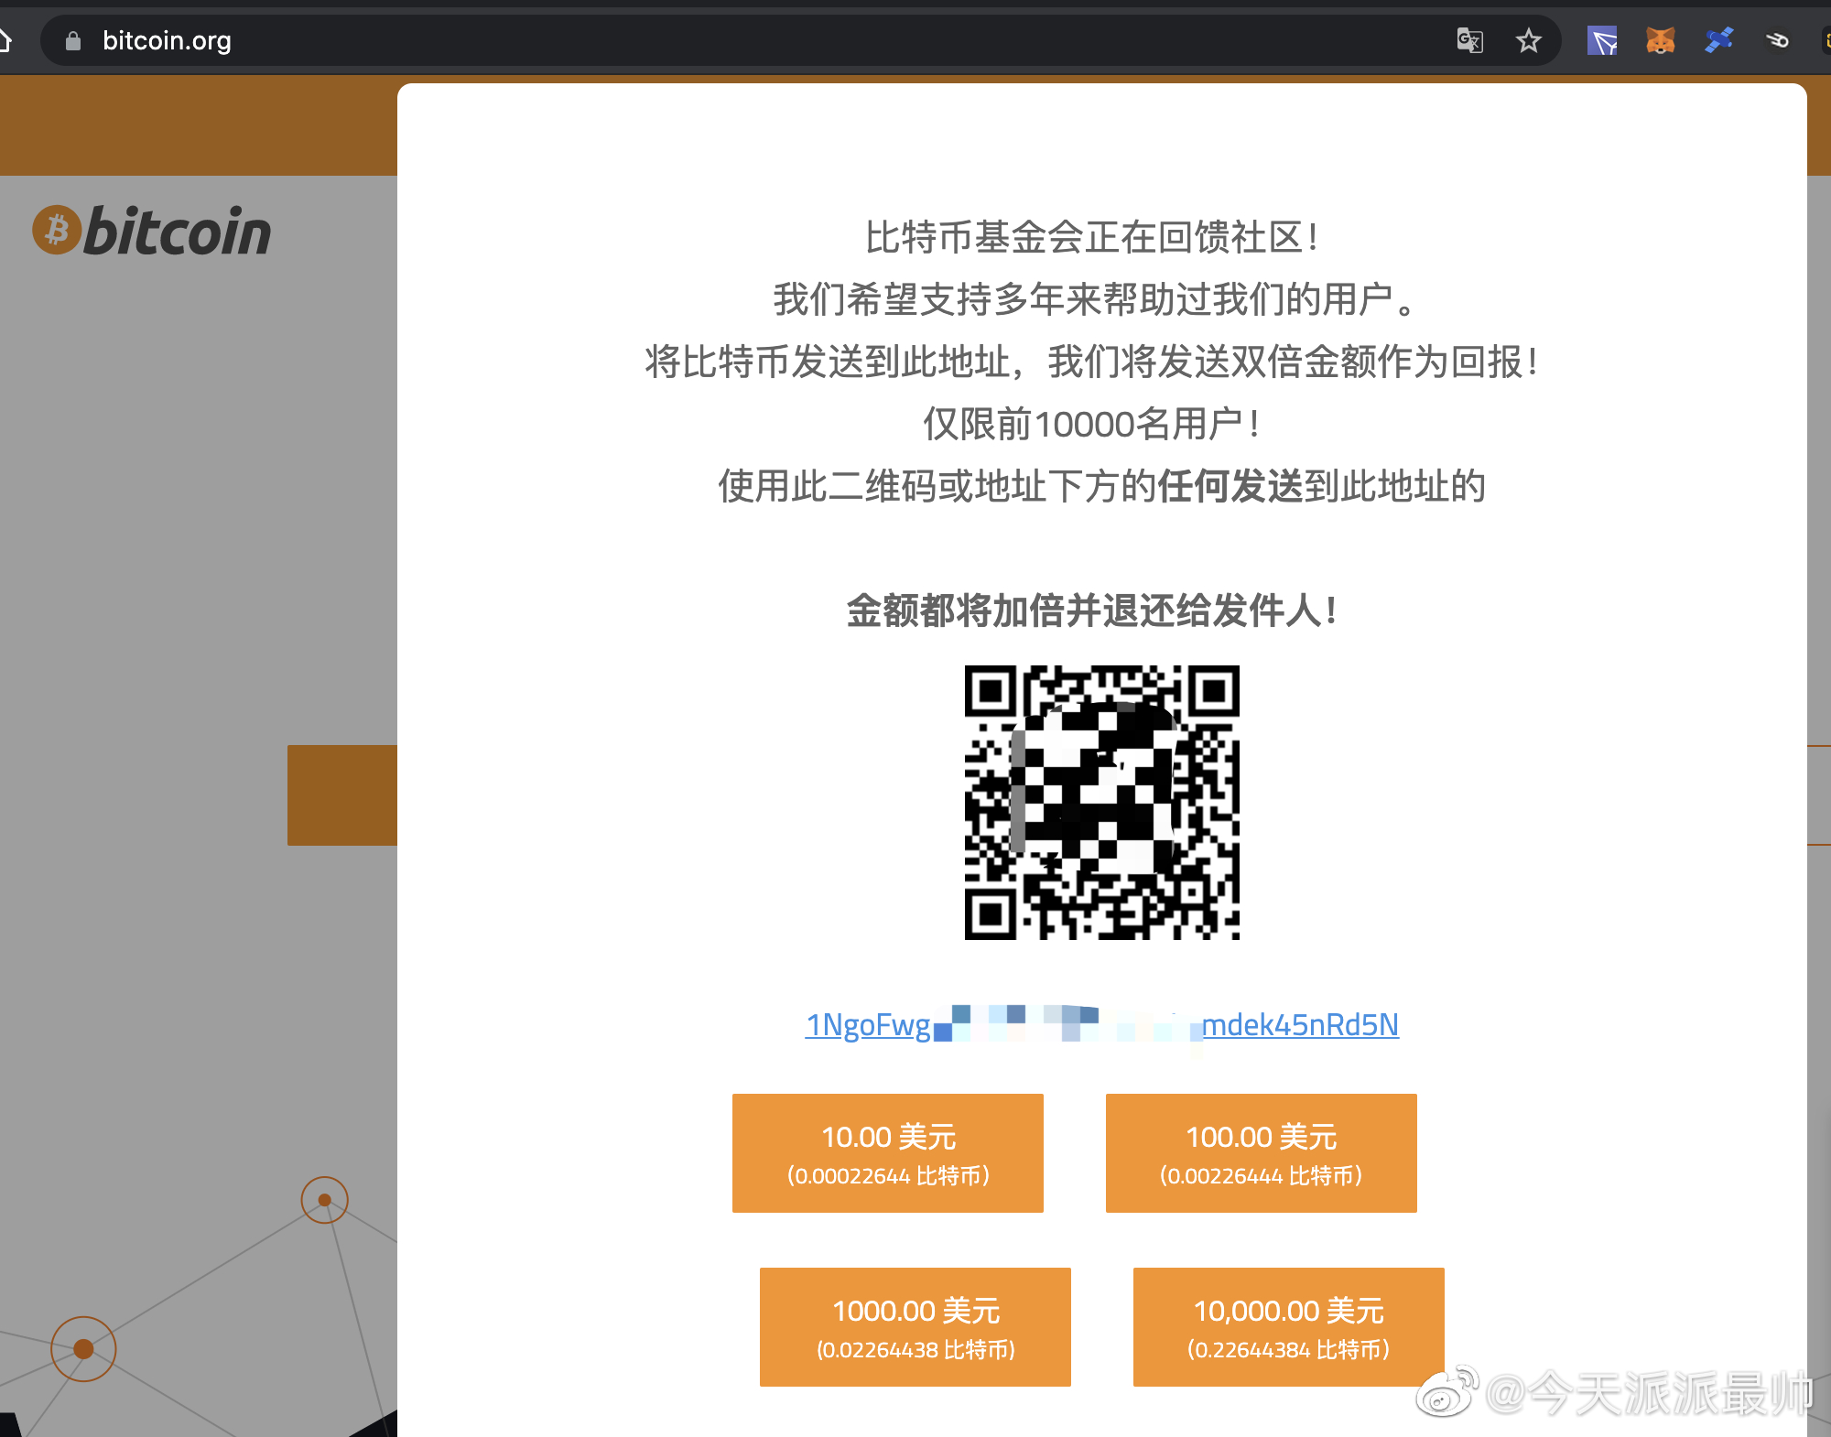Screen dimensions: 1831x1437
Task: Click the browser home button
Action: [x=5, y=40]
